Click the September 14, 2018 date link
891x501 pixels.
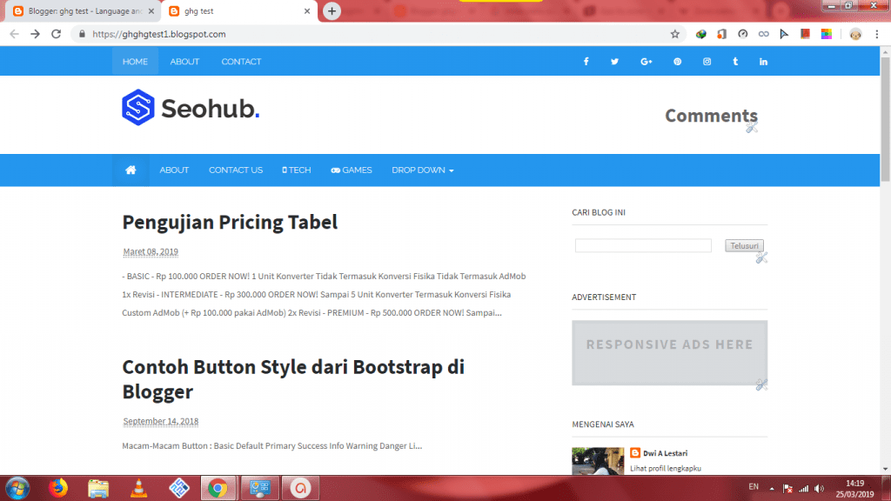[x=161, y=421]
